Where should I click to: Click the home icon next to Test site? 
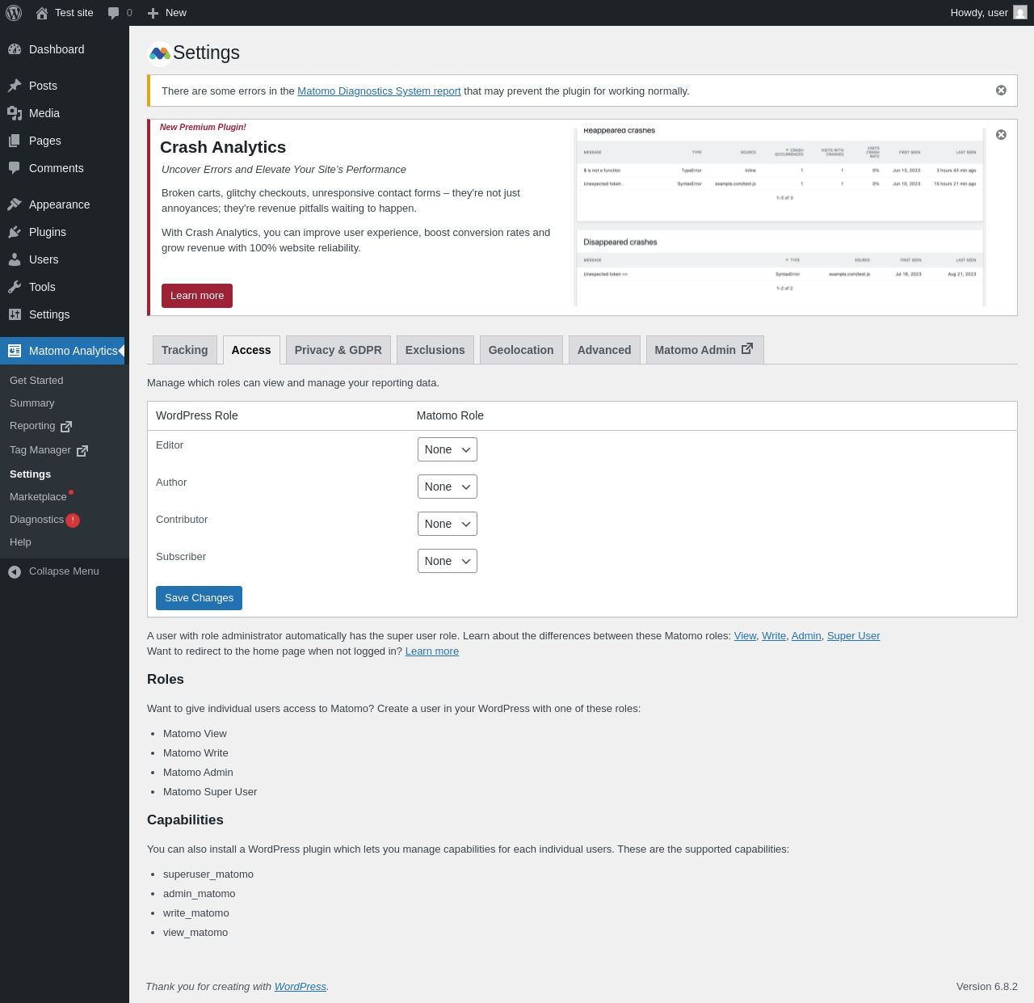point(42,13)
